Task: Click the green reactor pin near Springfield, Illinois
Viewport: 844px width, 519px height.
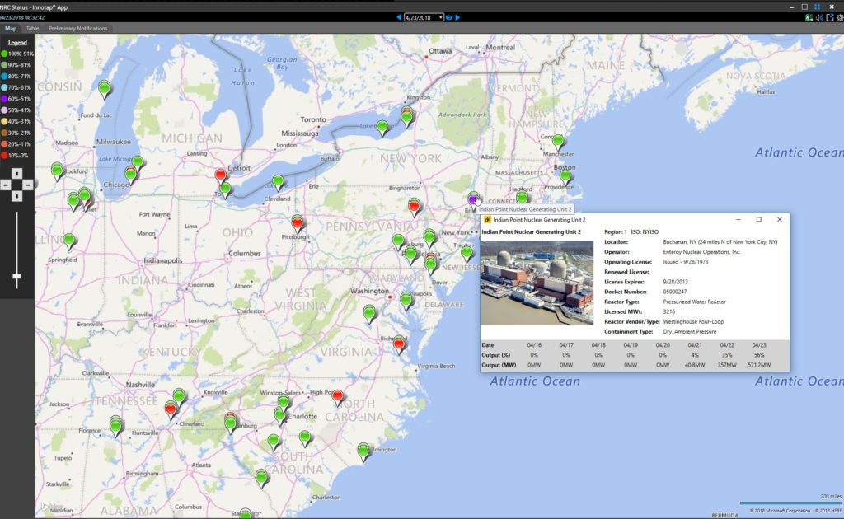Action: 69,241
